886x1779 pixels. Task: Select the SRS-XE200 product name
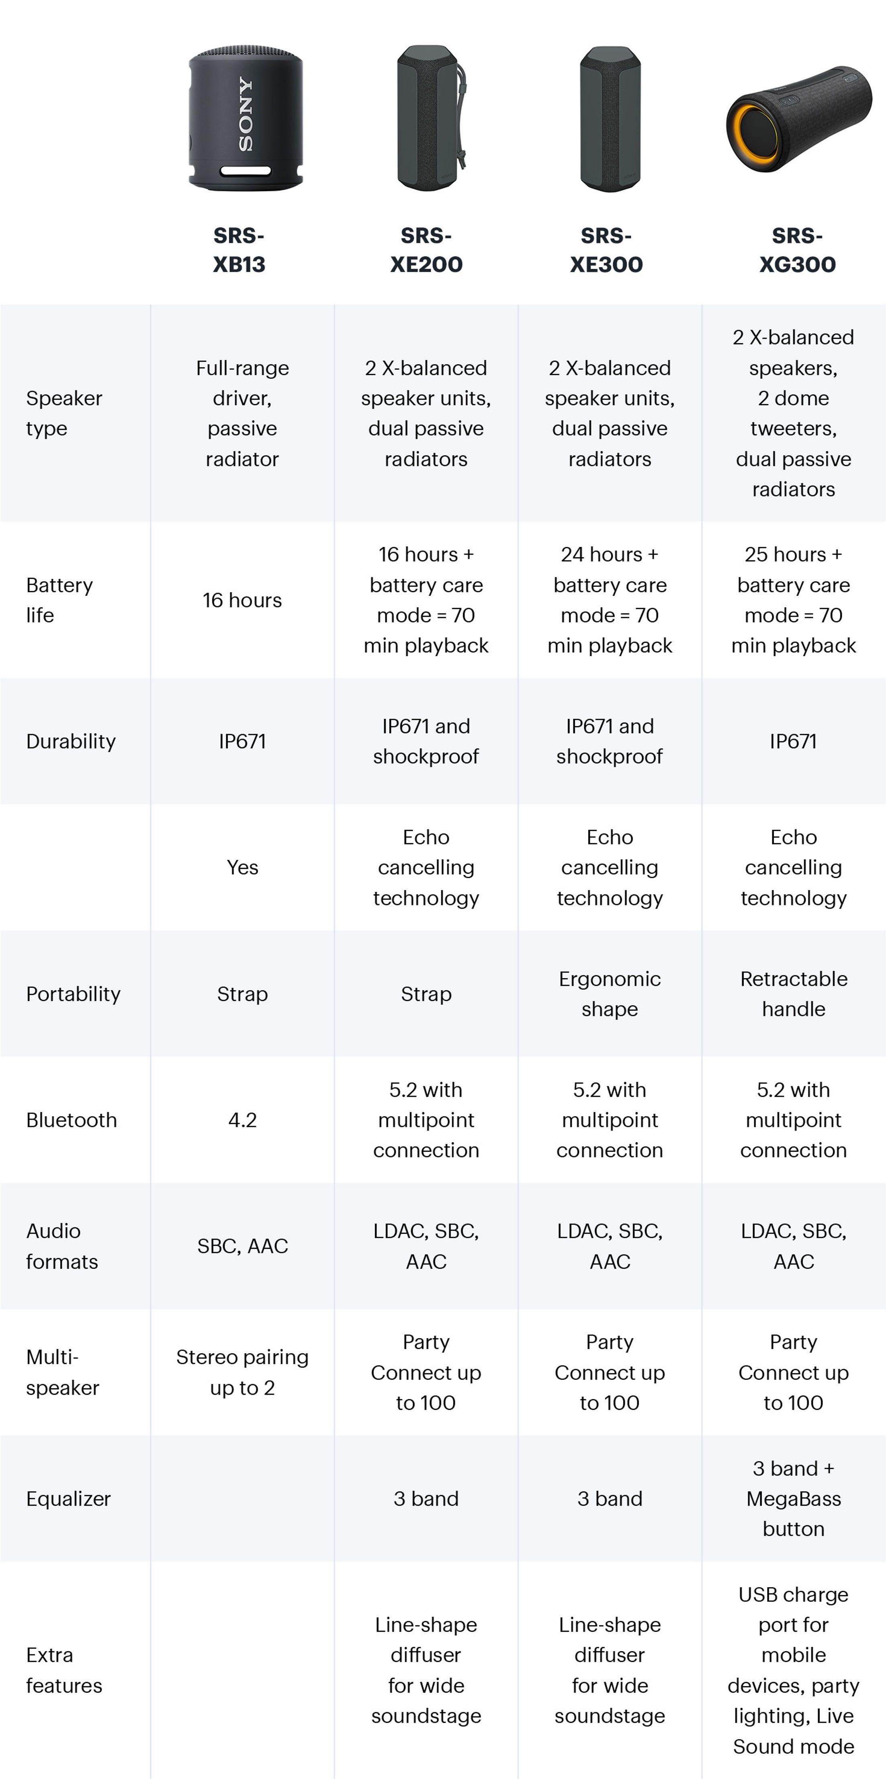tap(426, 250)
